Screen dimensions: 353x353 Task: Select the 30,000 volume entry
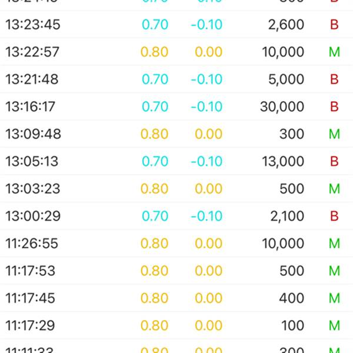click(282, 106)
